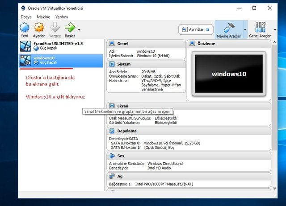Maximize the VirtualBox window
The height and width of the screenshot is (206, 286).
tap(254, 8)
